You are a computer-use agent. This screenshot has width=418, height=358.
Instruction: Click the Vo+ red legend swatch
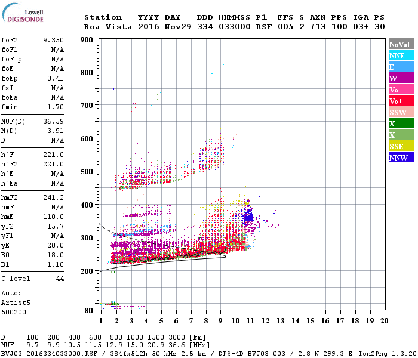401,101
